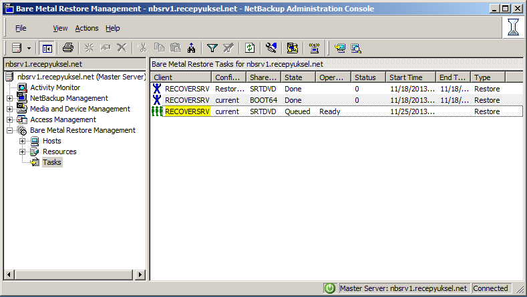Screen dimensions: 527x297
Task: Select Resources under Bare Metal Restore
Action: click(x=59, y=152)
